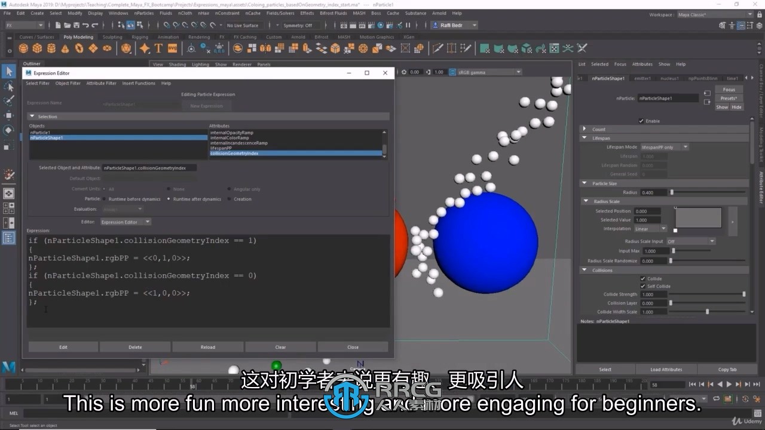This screenshot has width=765, height=430.
Task: Click the Play forwards button in timeline controls
Action: (729, 385)
